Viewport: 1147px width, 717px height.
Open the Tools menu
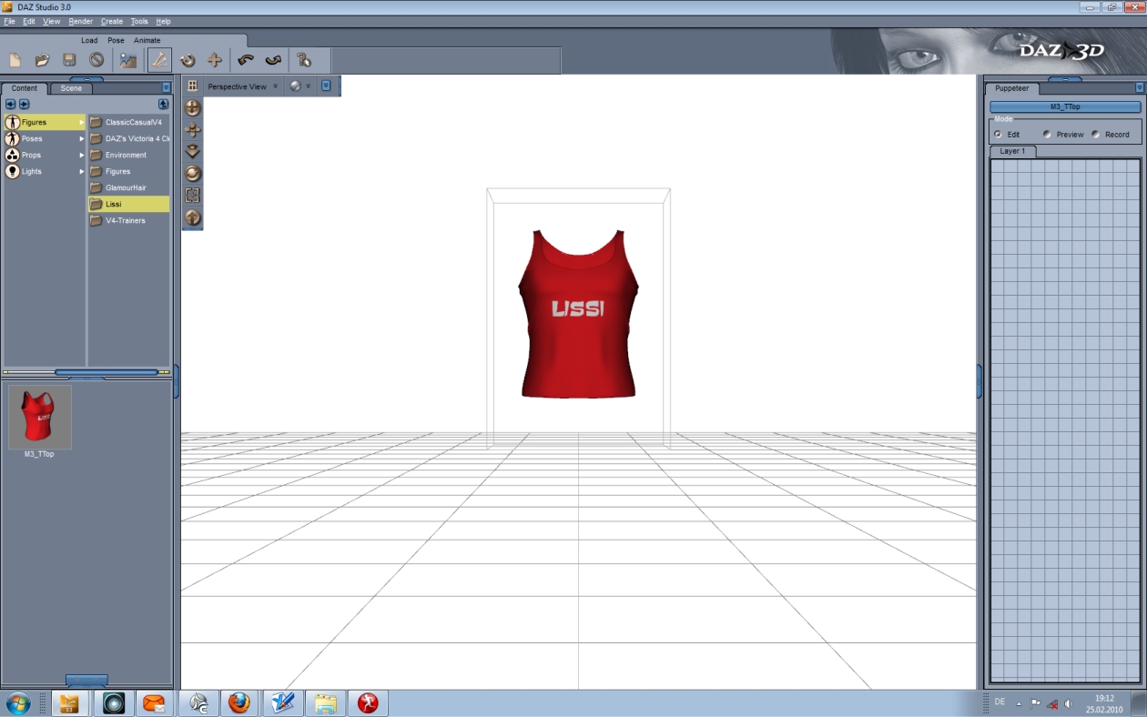(x=139, y=21)
